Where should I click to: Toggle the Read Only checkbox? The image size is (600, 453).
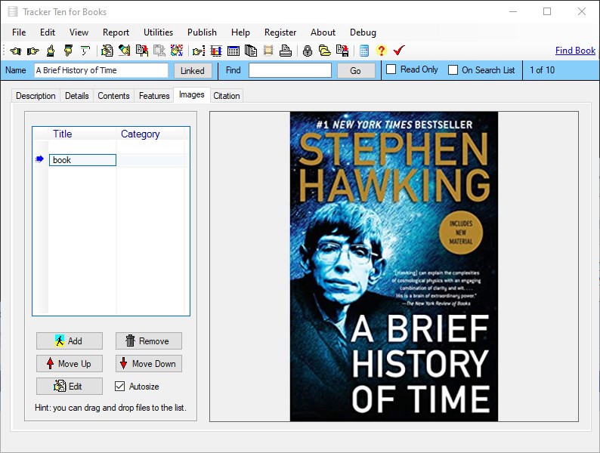(x=391, y=69)
